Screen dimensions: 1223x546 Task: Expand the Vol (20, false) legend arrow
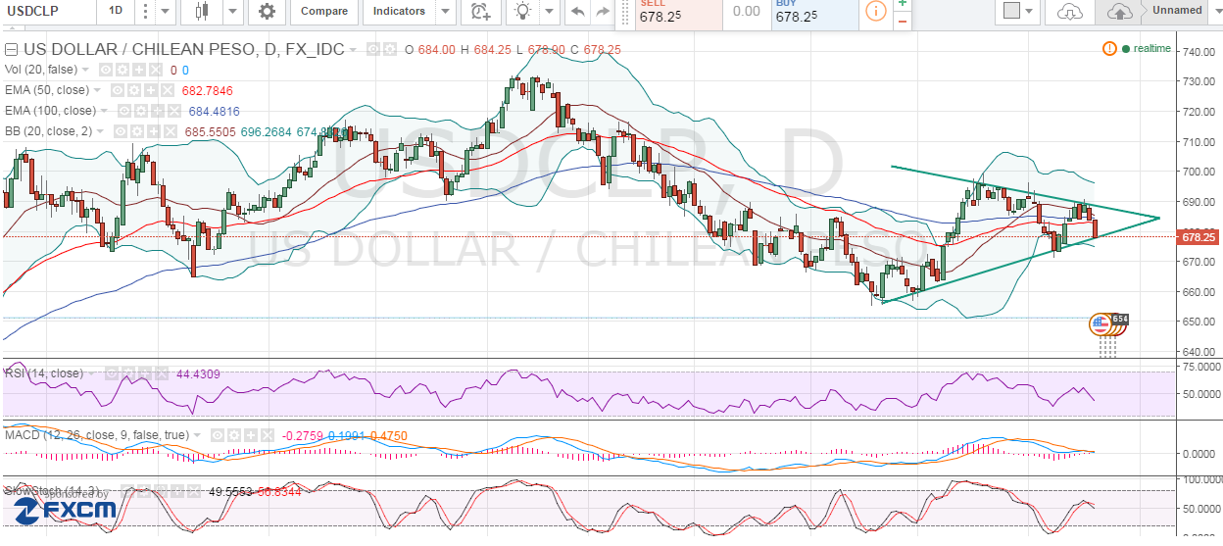pyautogui.click(x=85, y=70)
